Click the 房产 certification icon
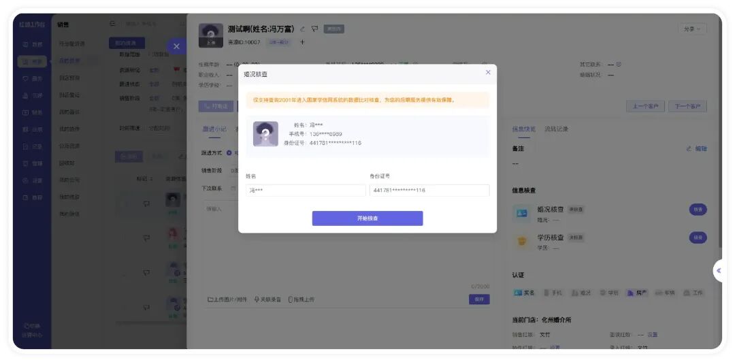 tap(637, 293)
